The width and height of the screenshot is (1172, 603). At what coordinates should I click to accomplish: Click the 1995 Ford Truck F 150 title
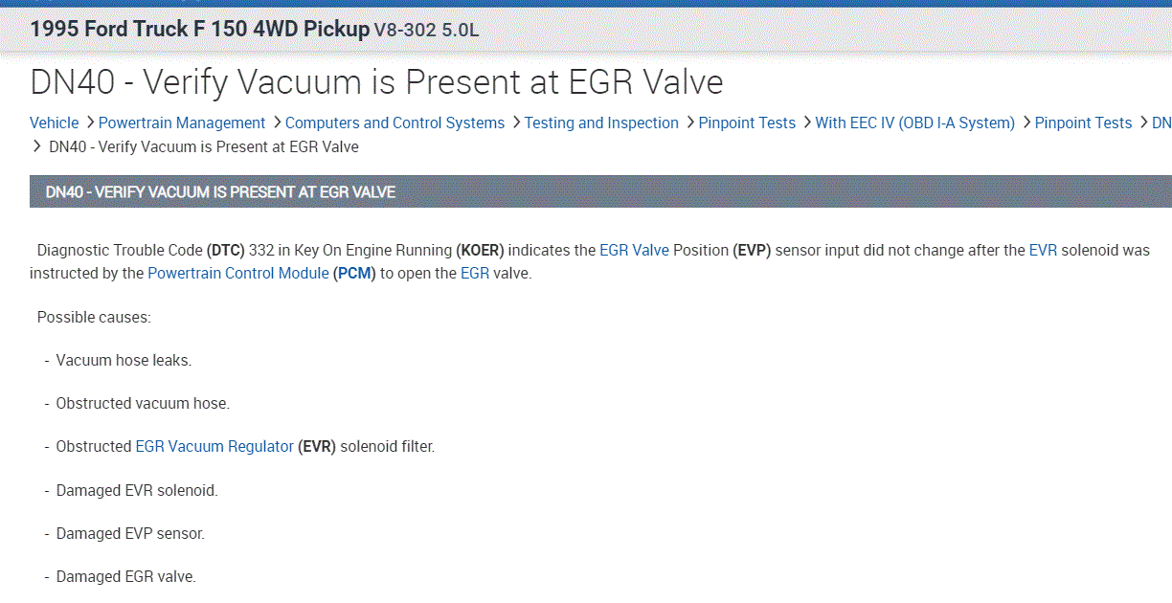[199, 29]
